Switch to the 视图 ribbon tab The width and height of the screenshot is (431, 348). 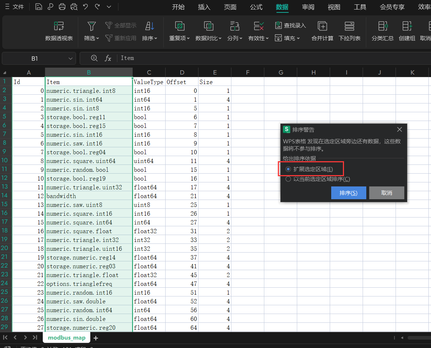[334, 7]
